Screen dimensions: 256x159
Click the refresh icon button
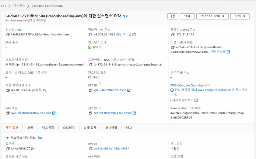[x=173, y=16]
